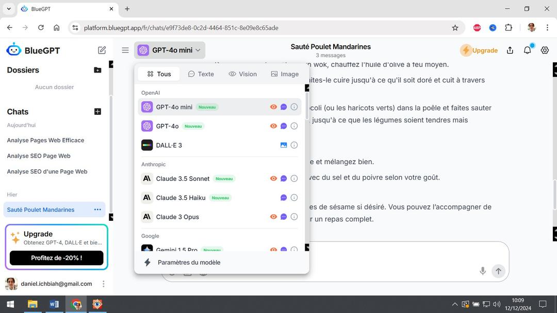Image resolution: width=557 pixels, height=313 pixels.
Task: Open browser tab search dropdown
Action: pos(9,9)
